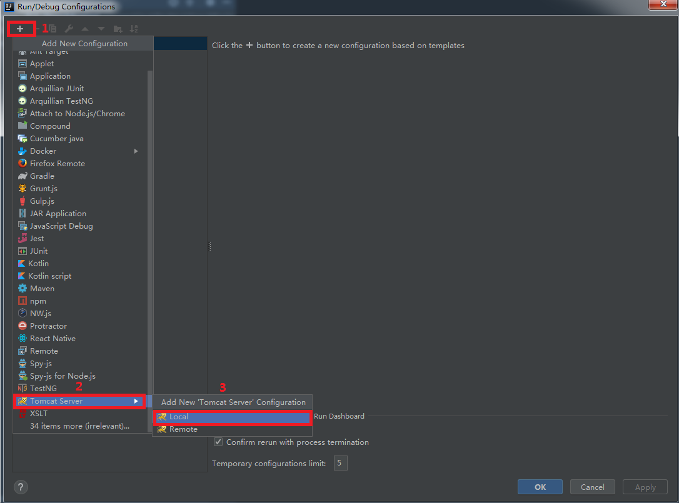This screenshot has height=503, width=679.
Task: Select Applet from configuration list
Action: pyautogui.click(x=80, y=64)
